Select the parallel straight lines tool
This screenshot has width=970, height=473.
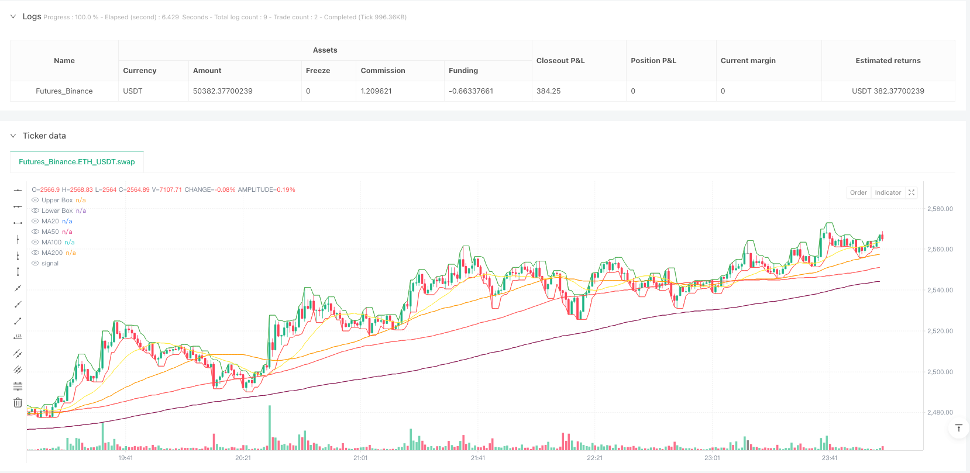click(x=18, y=370)
